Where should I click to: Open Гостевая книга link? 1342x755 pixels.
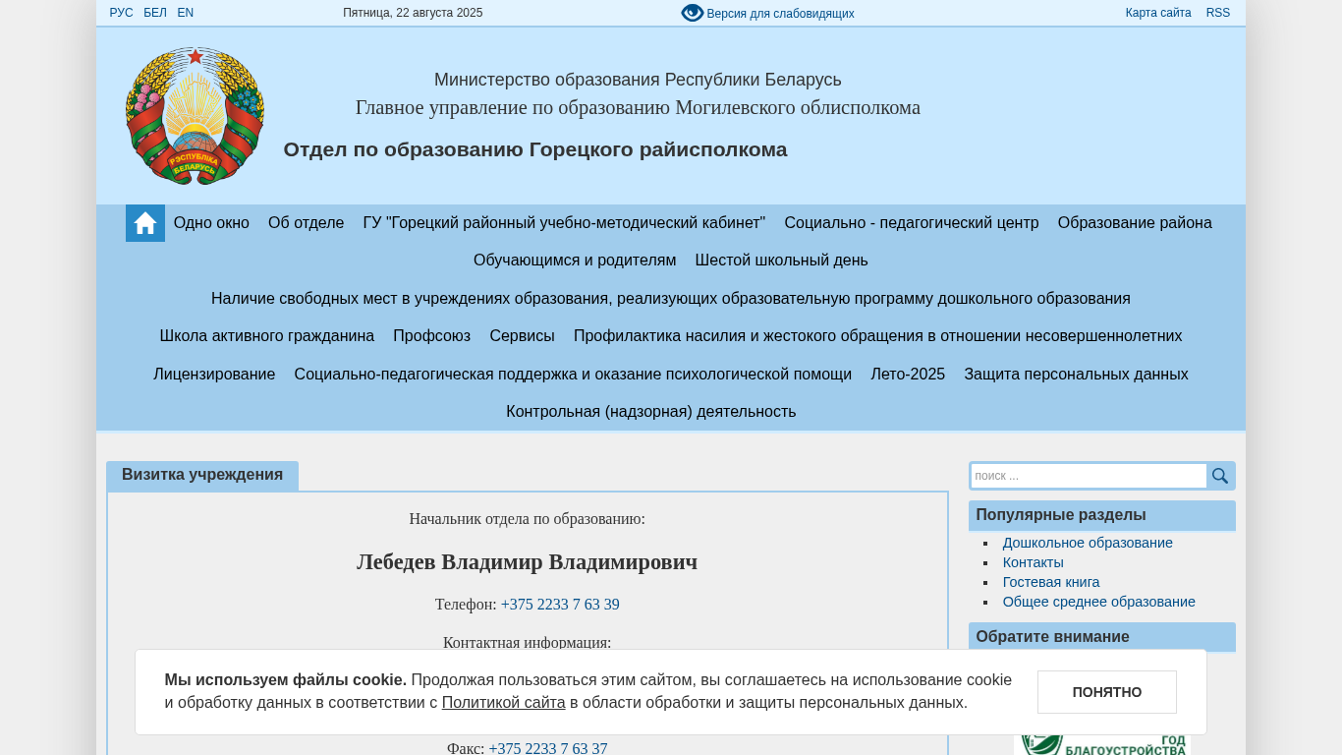(x=1051, y=582)
